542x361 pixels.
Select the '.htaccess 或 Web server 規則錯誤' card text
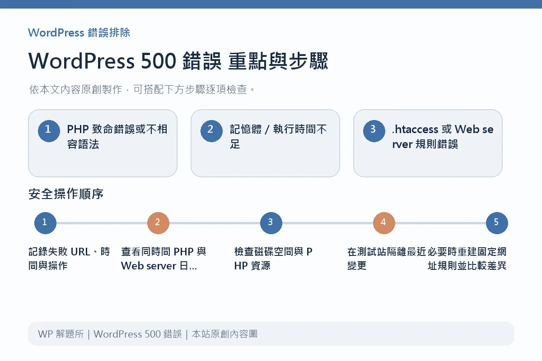coord(443,137)
